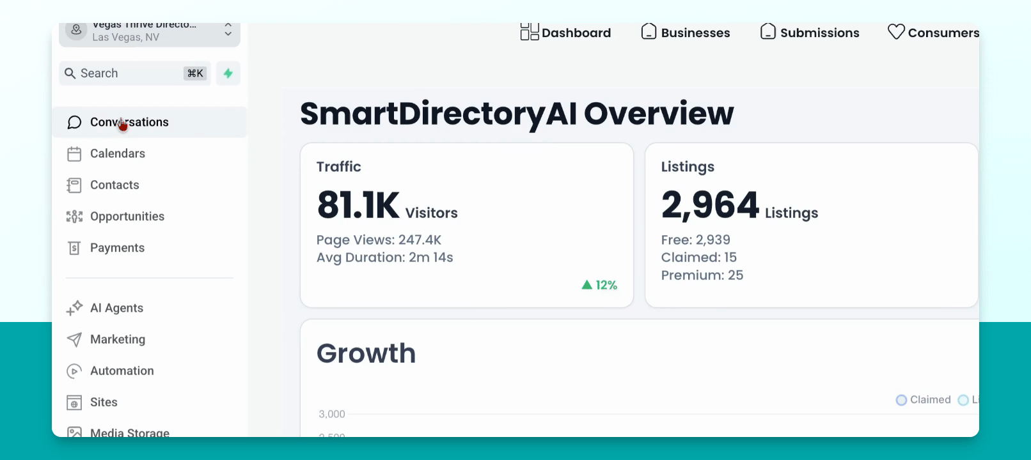Viewport: 1031px width, 460px height.
Task: Click the ⌘K shortcut badge
Action: [195, 73]
